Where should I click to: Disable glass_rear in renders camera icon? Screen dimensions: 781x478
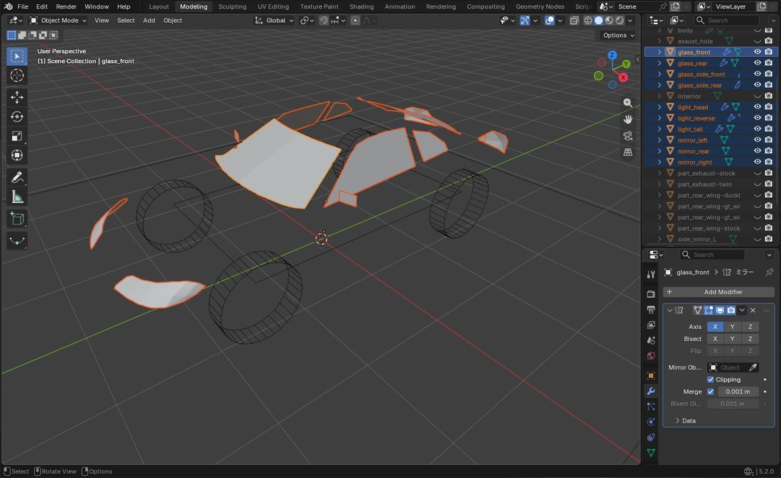[768, 62]
